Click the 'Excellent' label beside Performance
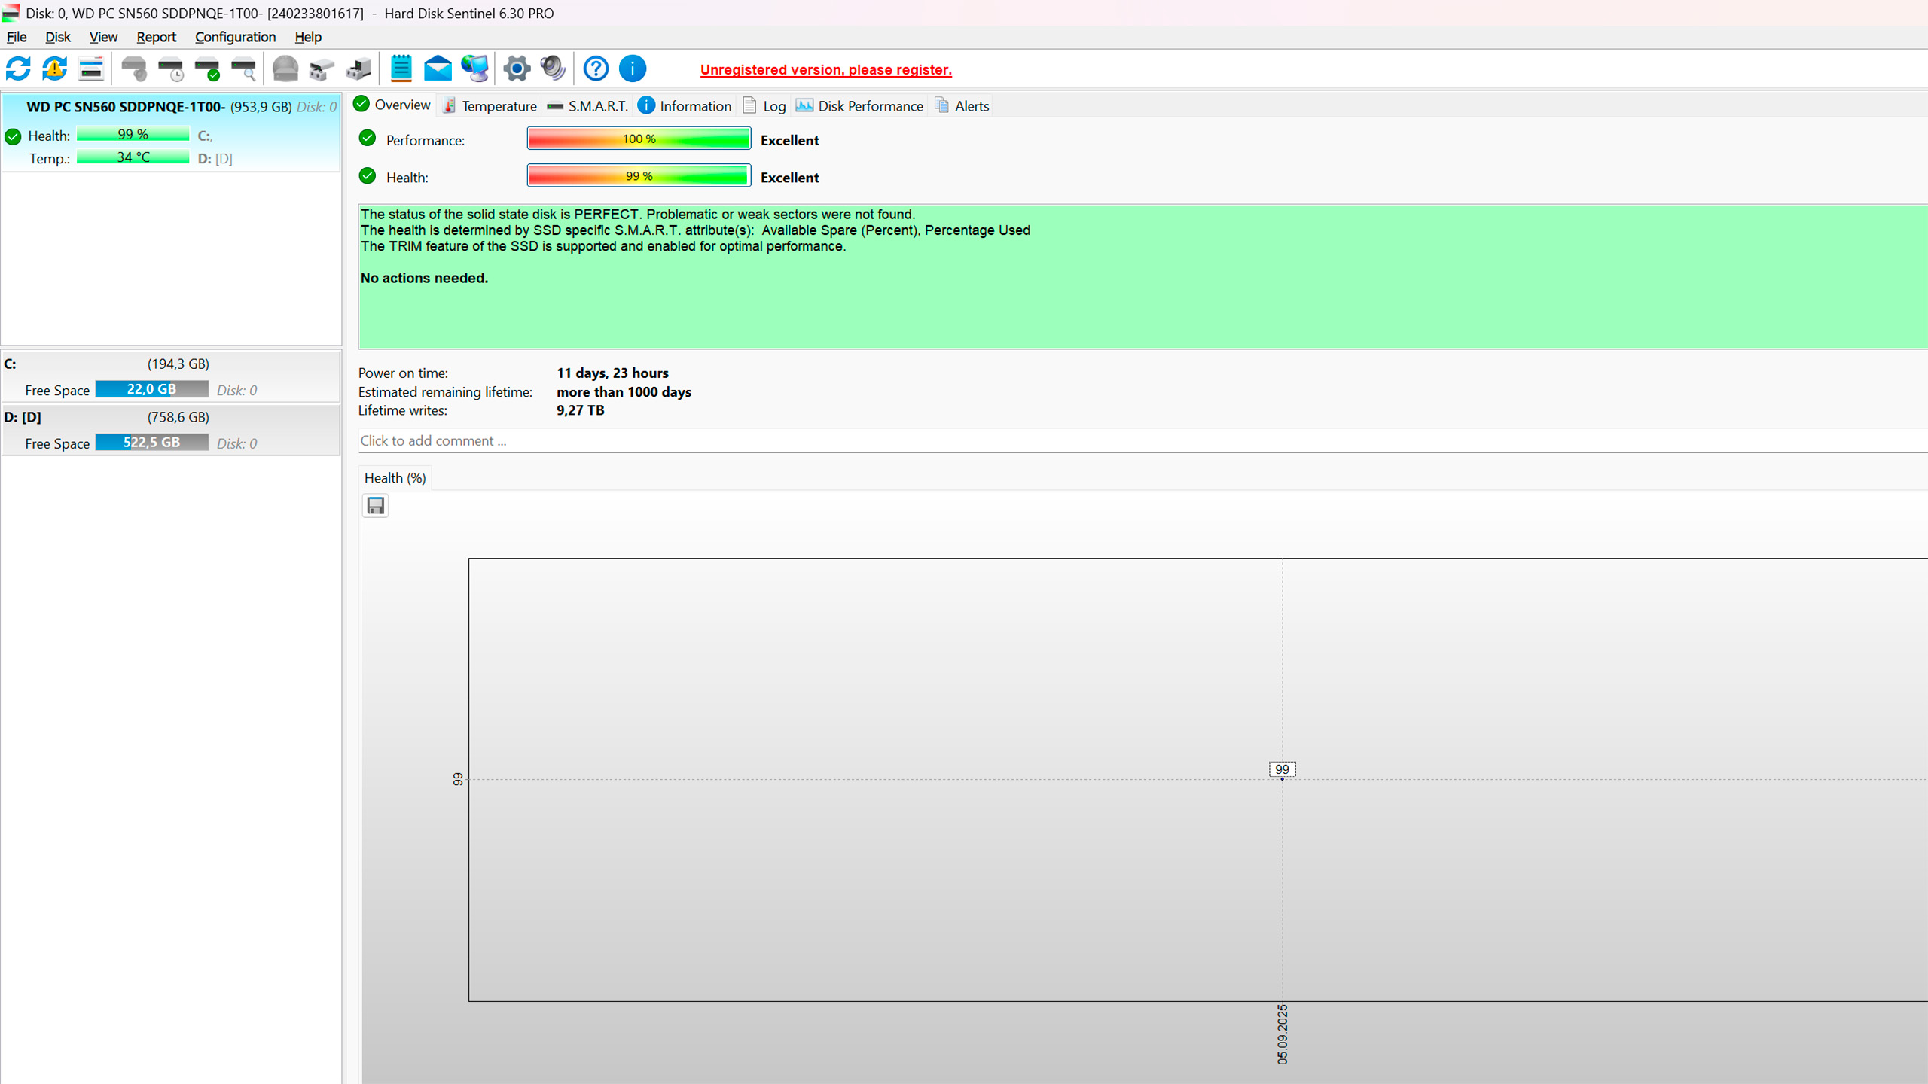1928x1084 pixels. (789, 140)
